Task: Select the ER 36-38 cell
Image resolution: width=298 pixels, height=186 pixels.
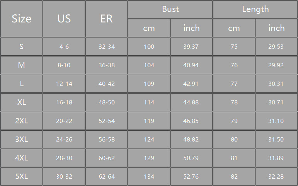Action: tap(106, 65)
